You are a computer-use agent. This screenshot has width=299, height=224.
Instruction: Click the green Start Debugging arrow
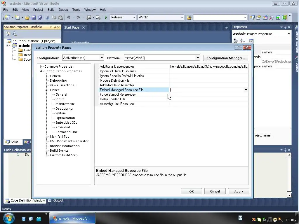(106, 17)
